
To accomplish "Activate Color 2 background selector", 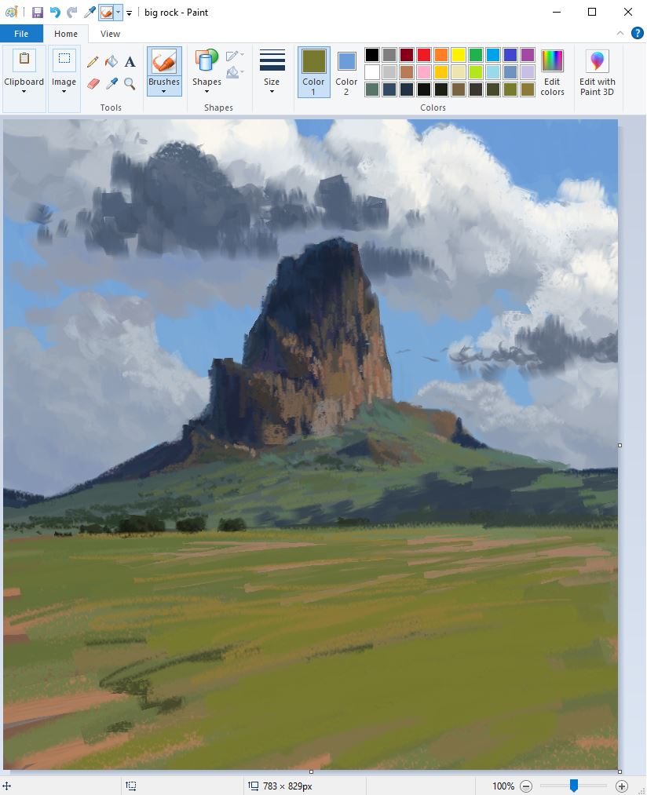I will 346,72.
